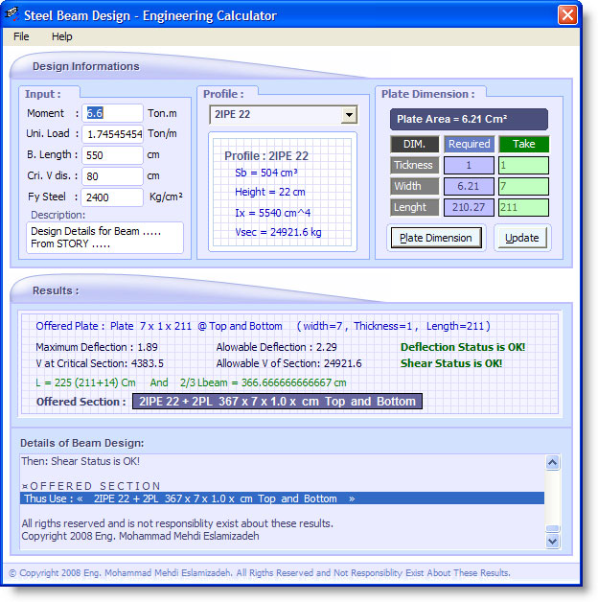This screenshot has height=602, width=598.
Task: Open the File menu
Action: [21, 36]
